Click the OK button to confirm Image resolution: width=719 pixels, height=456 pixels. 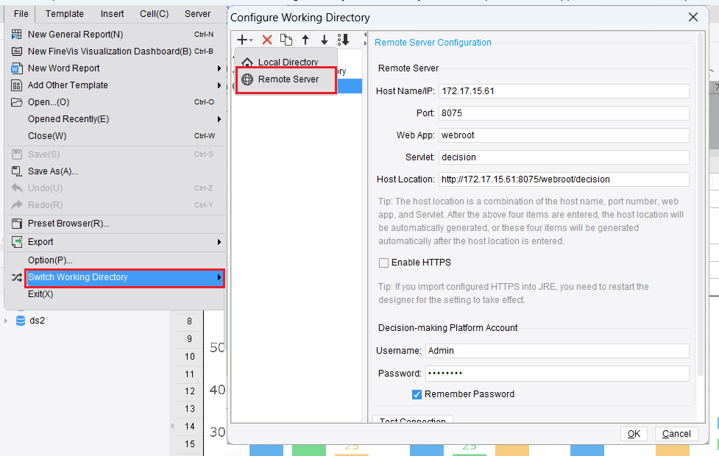pos(634,434)
